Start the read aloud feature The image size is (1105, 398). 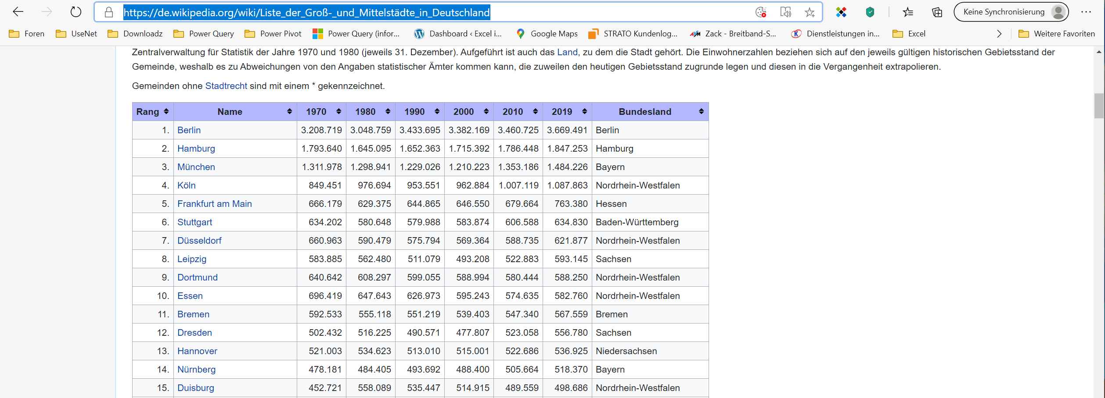785,12
